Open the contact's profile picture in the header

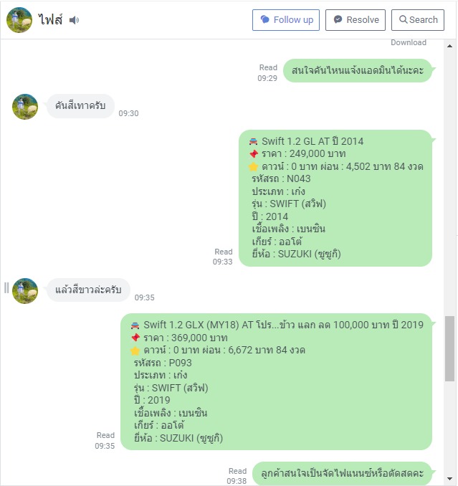click(x=19, y=20)
